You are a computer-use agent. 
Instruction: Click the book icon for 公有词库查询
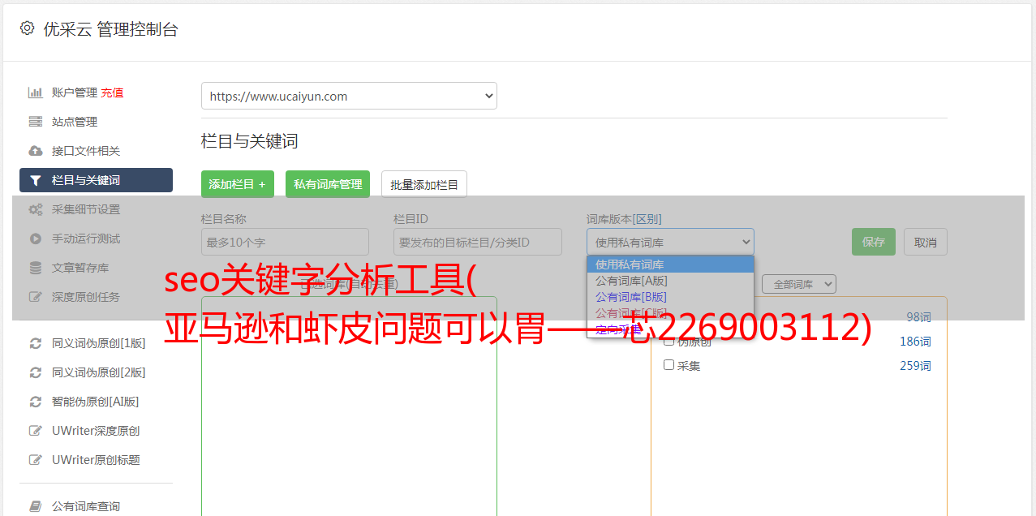click(x=35, y=506)
